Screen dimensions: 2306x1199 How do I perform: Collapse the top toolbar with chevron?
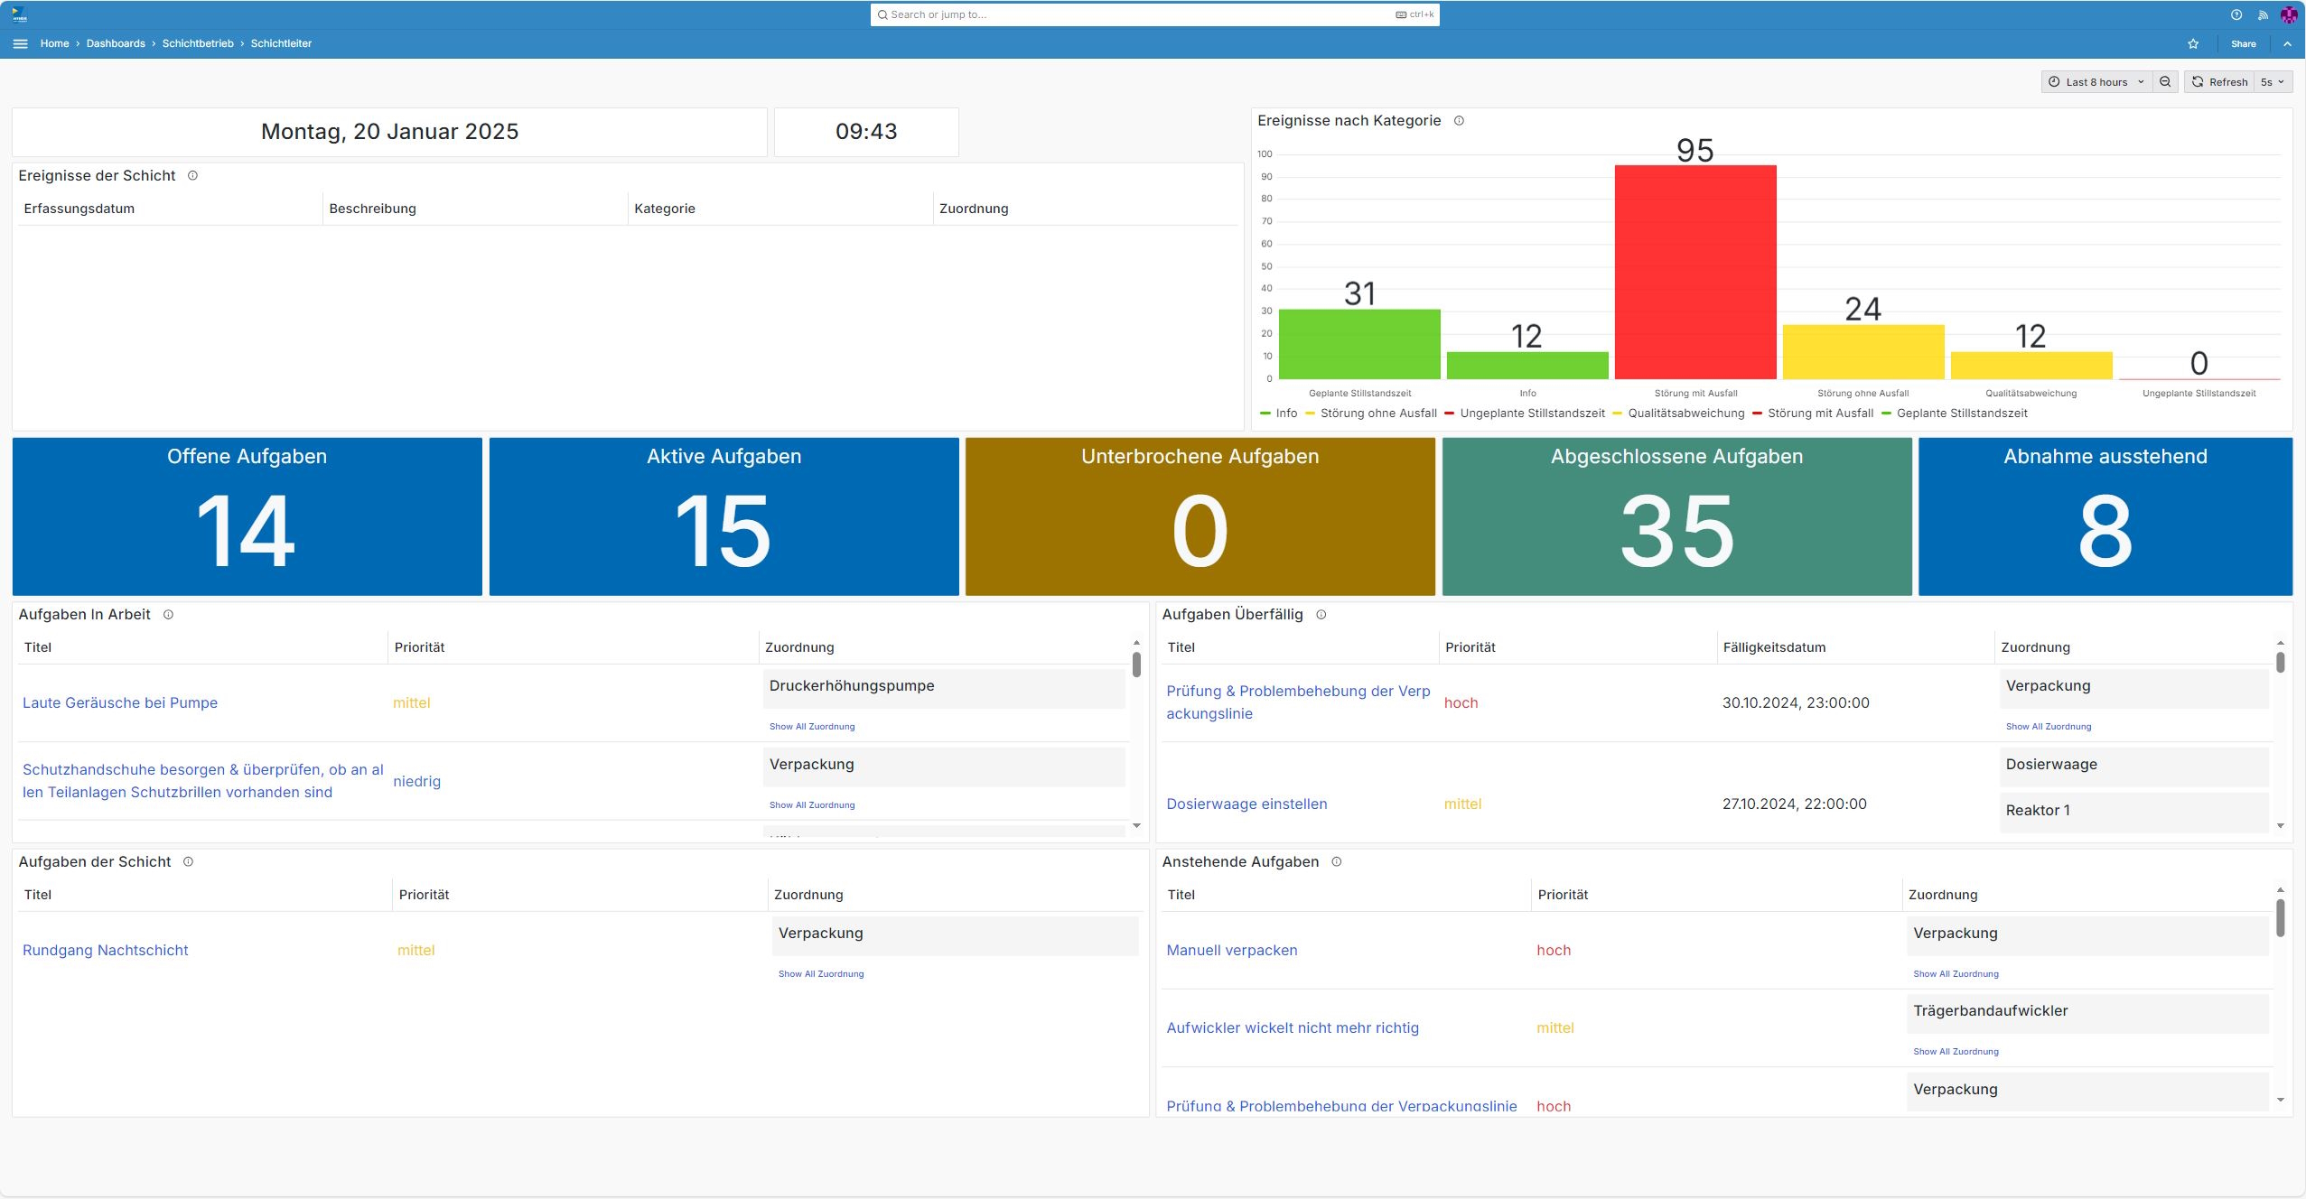pos(2287,43)
